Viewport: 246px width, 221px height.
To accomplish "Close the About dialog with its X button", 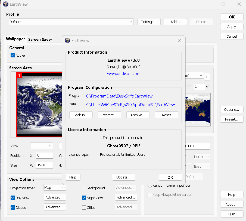I will pyautogui.click(x=180, y=40).
